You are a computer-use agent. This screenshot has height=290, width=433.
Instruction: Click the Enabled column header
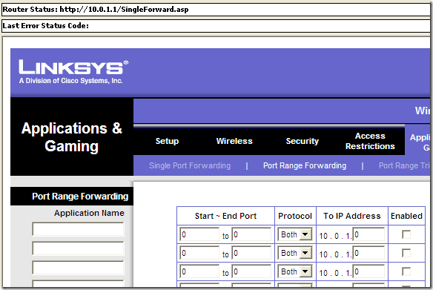(x=406, y=216)
